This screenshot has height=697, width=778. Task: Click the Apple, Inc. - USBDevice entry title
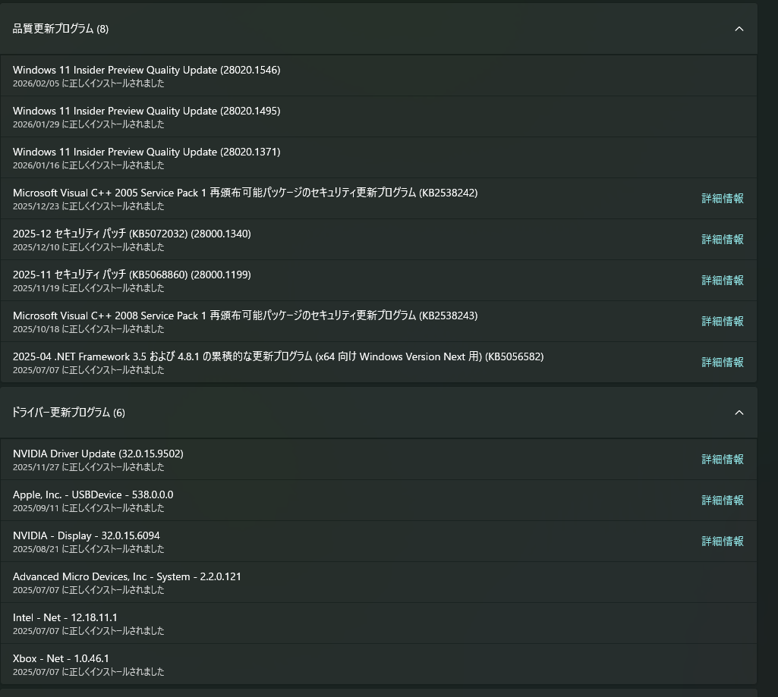click(x=93, y=494)
